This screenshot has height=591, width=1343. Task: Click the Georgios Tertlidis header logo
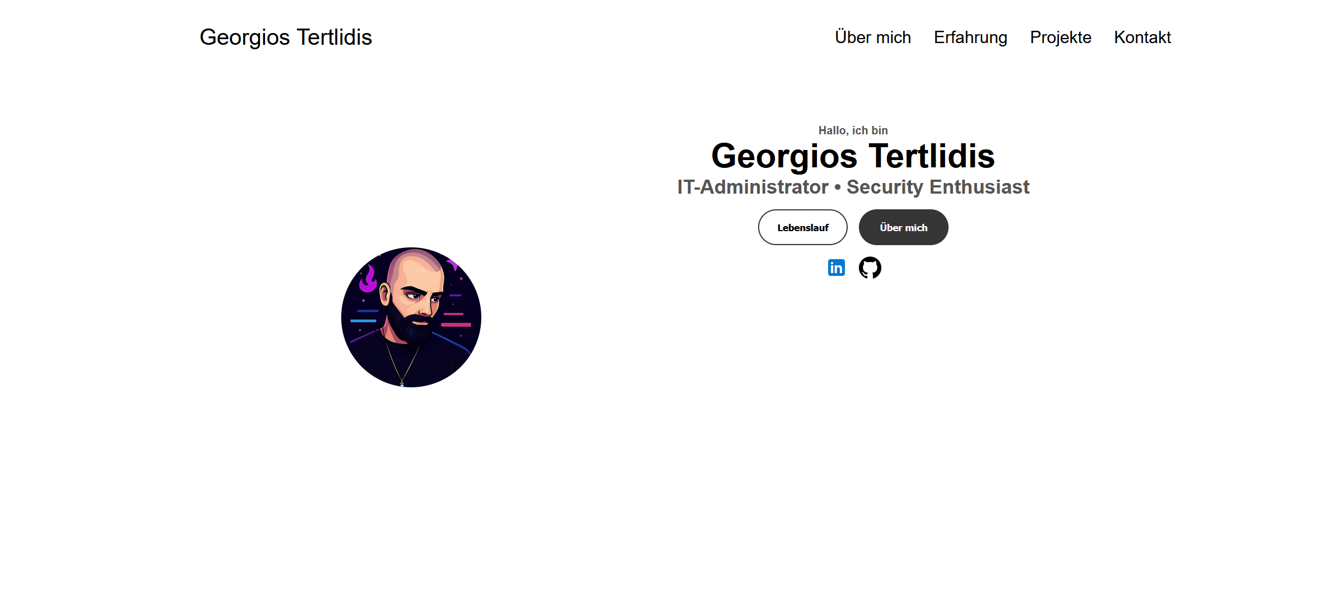click(285, 37)
